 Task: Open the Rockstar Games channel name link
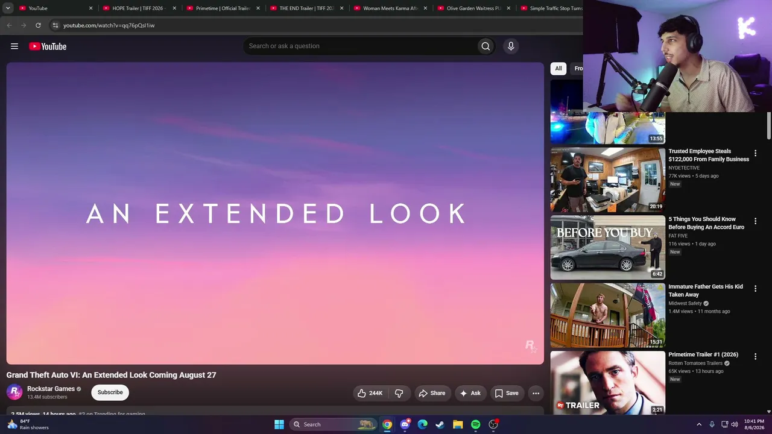[51, 389]
